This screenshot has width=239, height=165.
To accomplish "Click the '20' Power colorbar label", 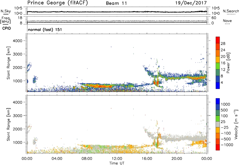I will pyautogui.click(x=223, y=57).
